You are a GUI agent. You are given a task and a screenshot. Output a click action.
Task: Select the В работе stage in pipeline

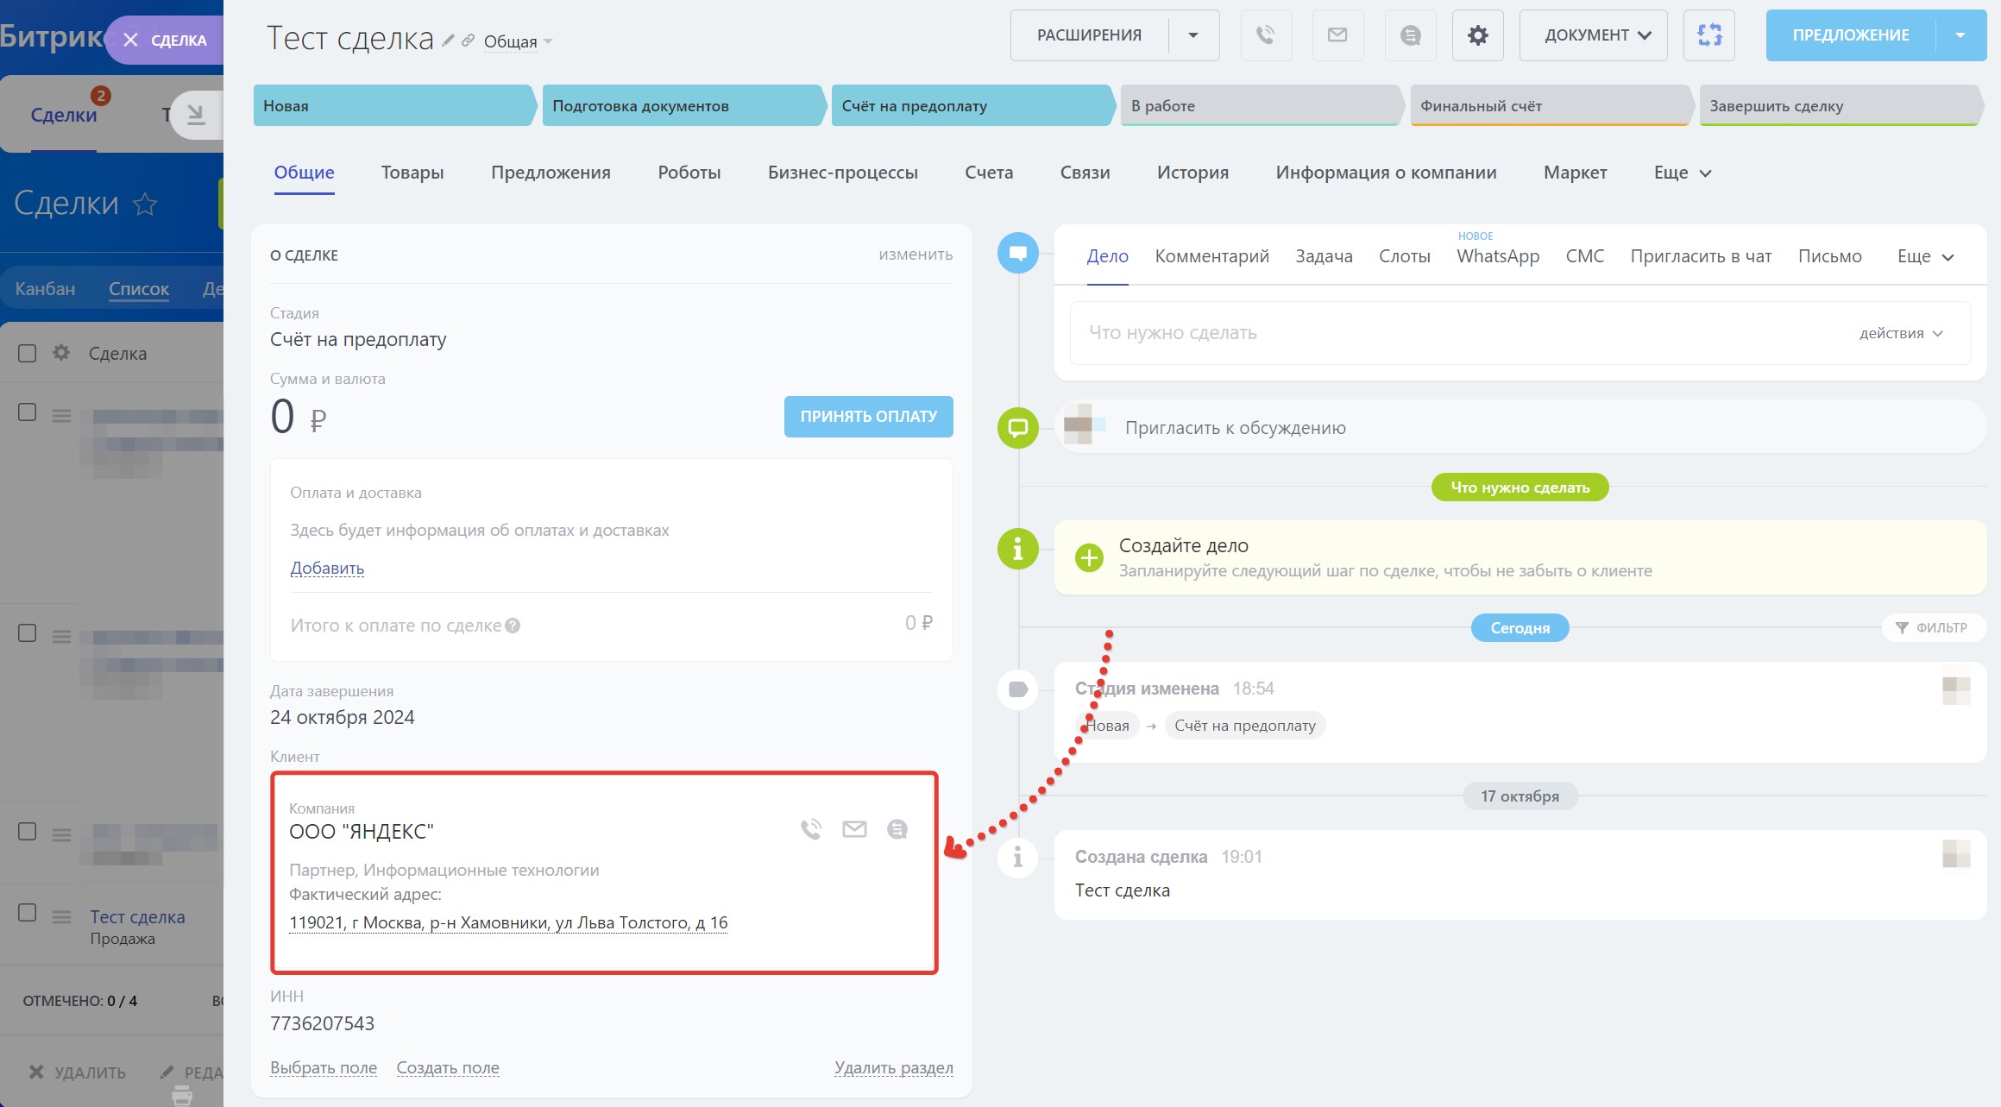1258,106
